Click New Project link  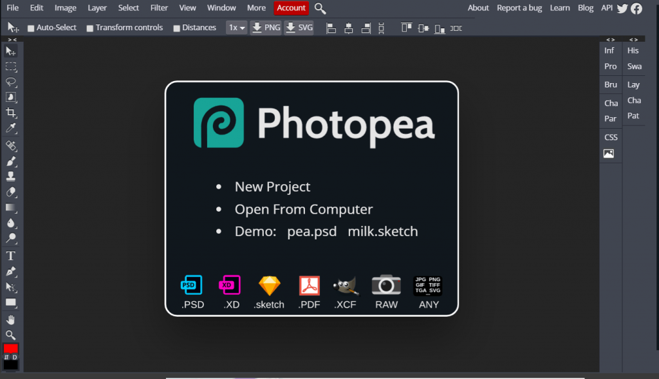[x=272, y=187]
